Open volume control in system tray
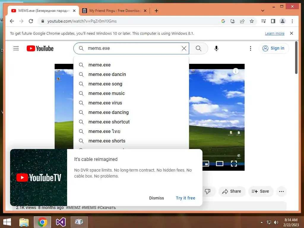The image size is (304, 228). tap(276, 222)
